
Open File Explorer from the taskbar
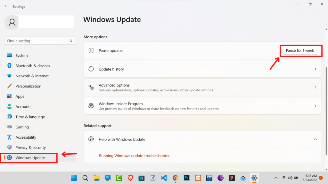96,178
